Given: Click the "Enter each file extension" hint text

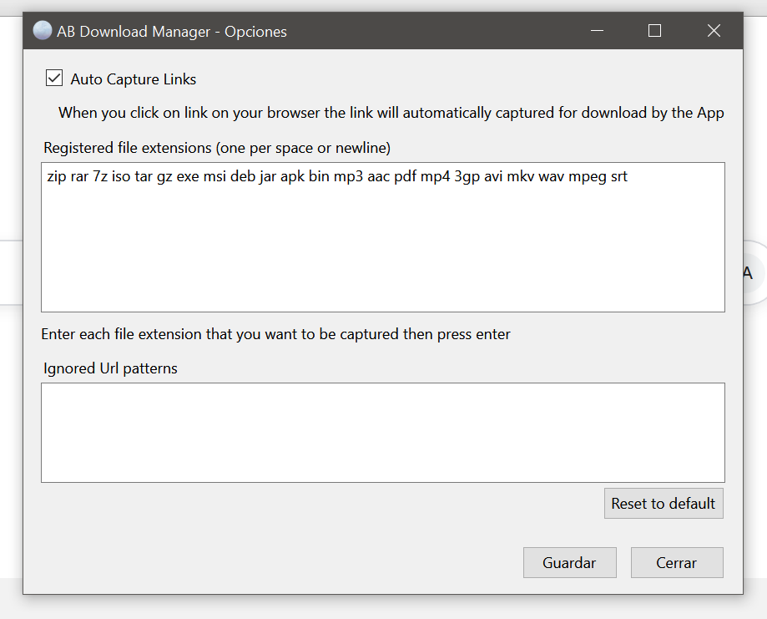Looking at the screenshot, I should [x=275, y=334].
